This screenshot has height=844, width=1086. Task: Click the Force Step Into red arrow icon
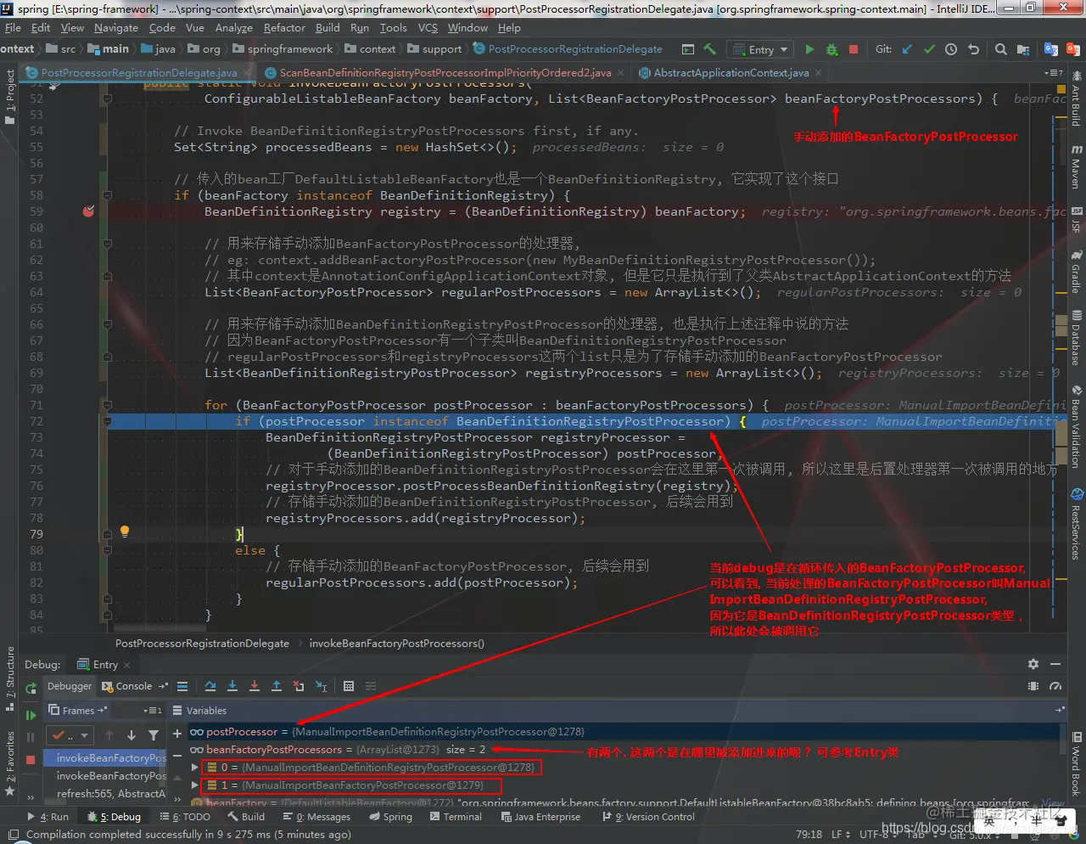pos(254,686)
